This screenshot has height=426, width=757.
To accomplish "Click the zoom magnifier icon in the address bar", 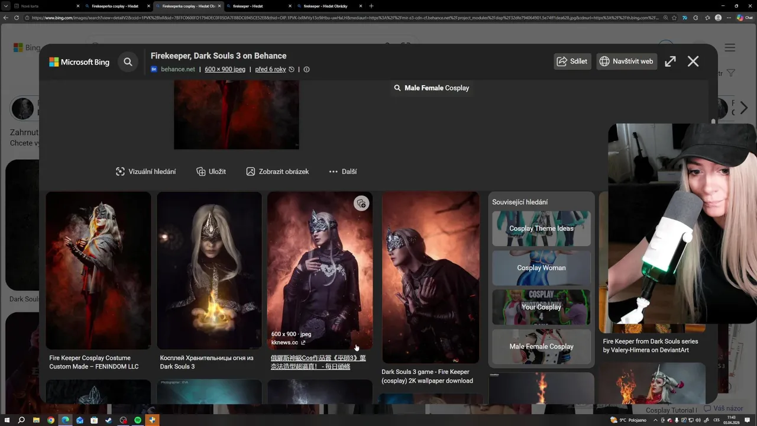I will (666, 18).
